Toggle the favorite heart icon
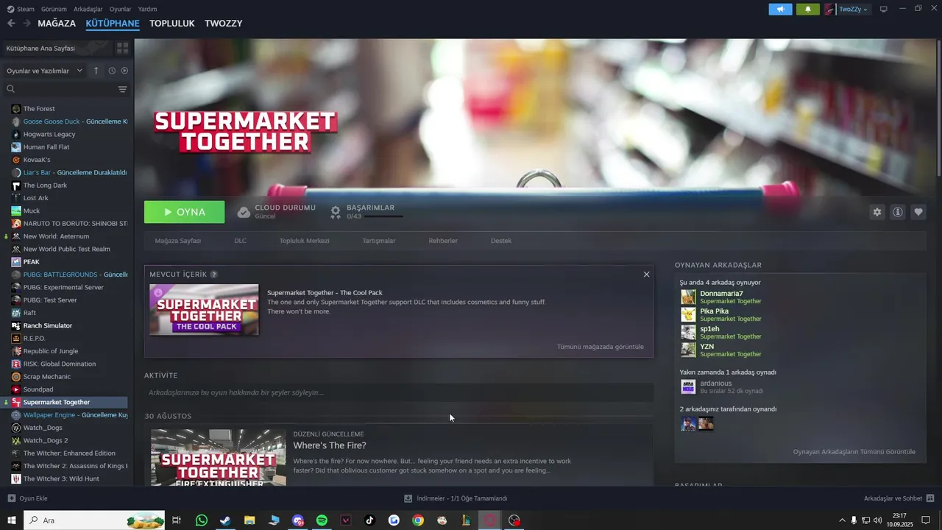The image size is (942, 530). click(x=918, y=212)
